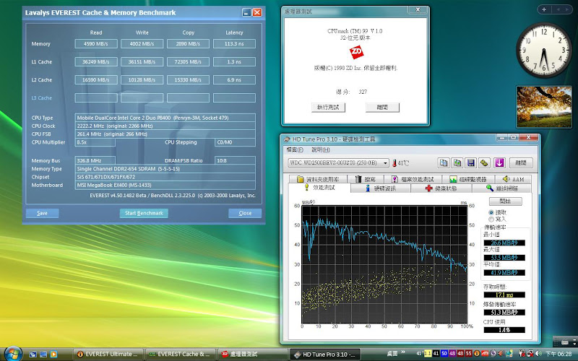Open the drive info tab with blue i
Image resolution: width=578 pixels, height=361 pixels.
coord(381,188)
